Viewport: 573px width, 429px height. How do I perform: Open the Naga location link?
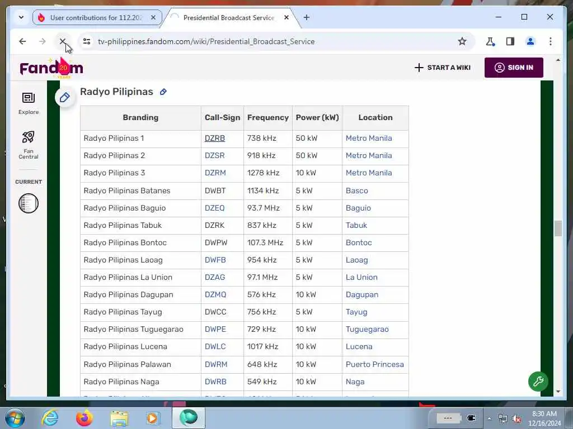click(355, 382)
